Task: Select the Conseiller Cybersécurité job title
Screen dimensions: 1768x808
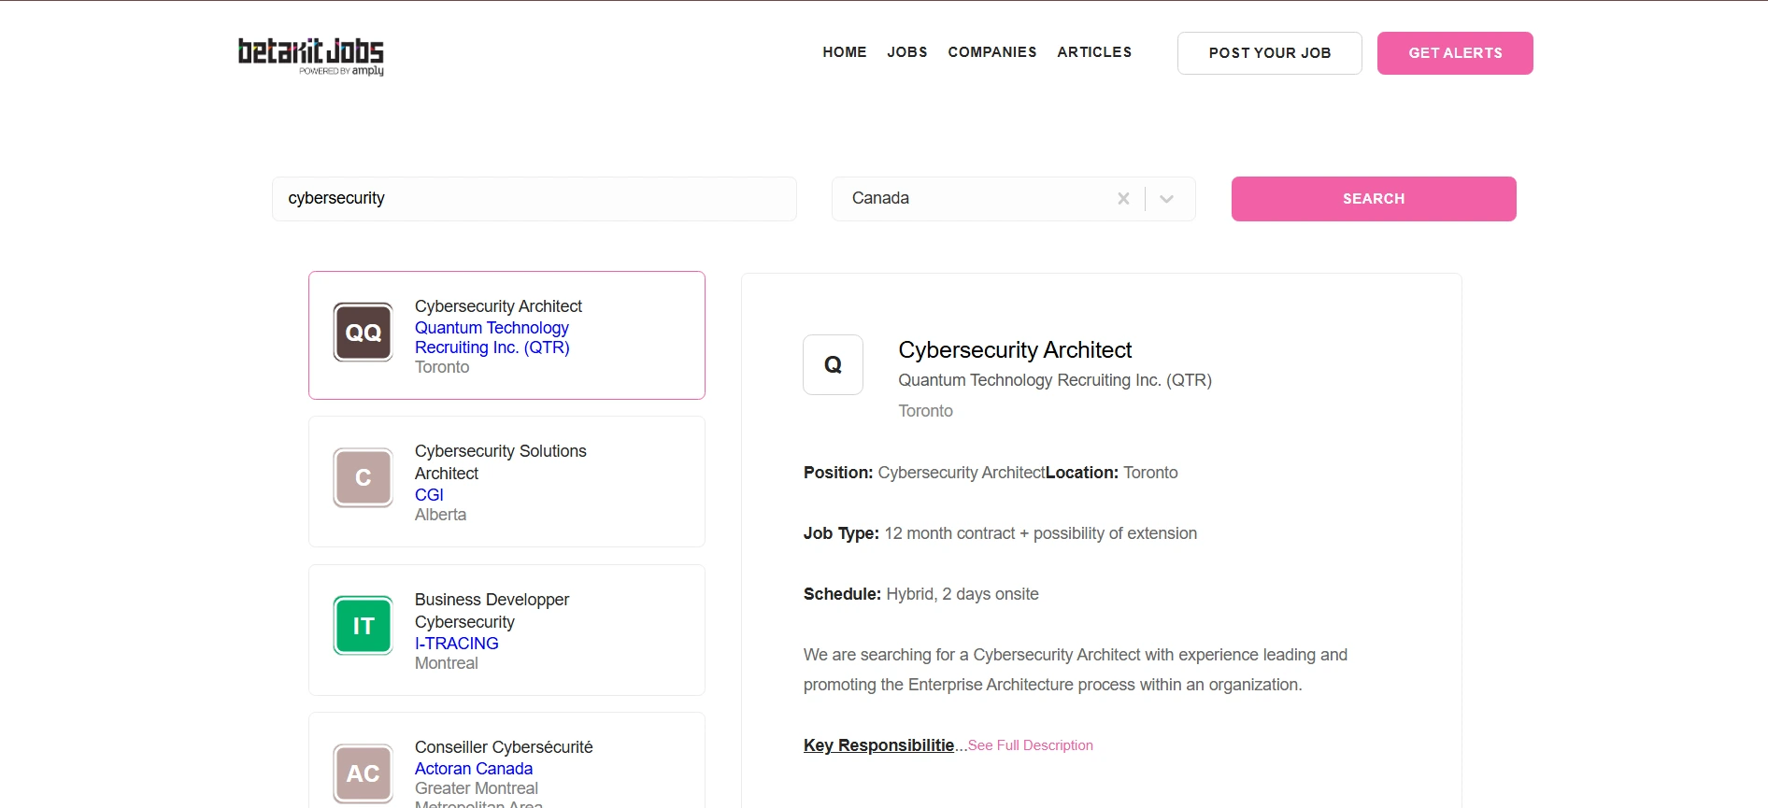Action: [x=504, y=747]
